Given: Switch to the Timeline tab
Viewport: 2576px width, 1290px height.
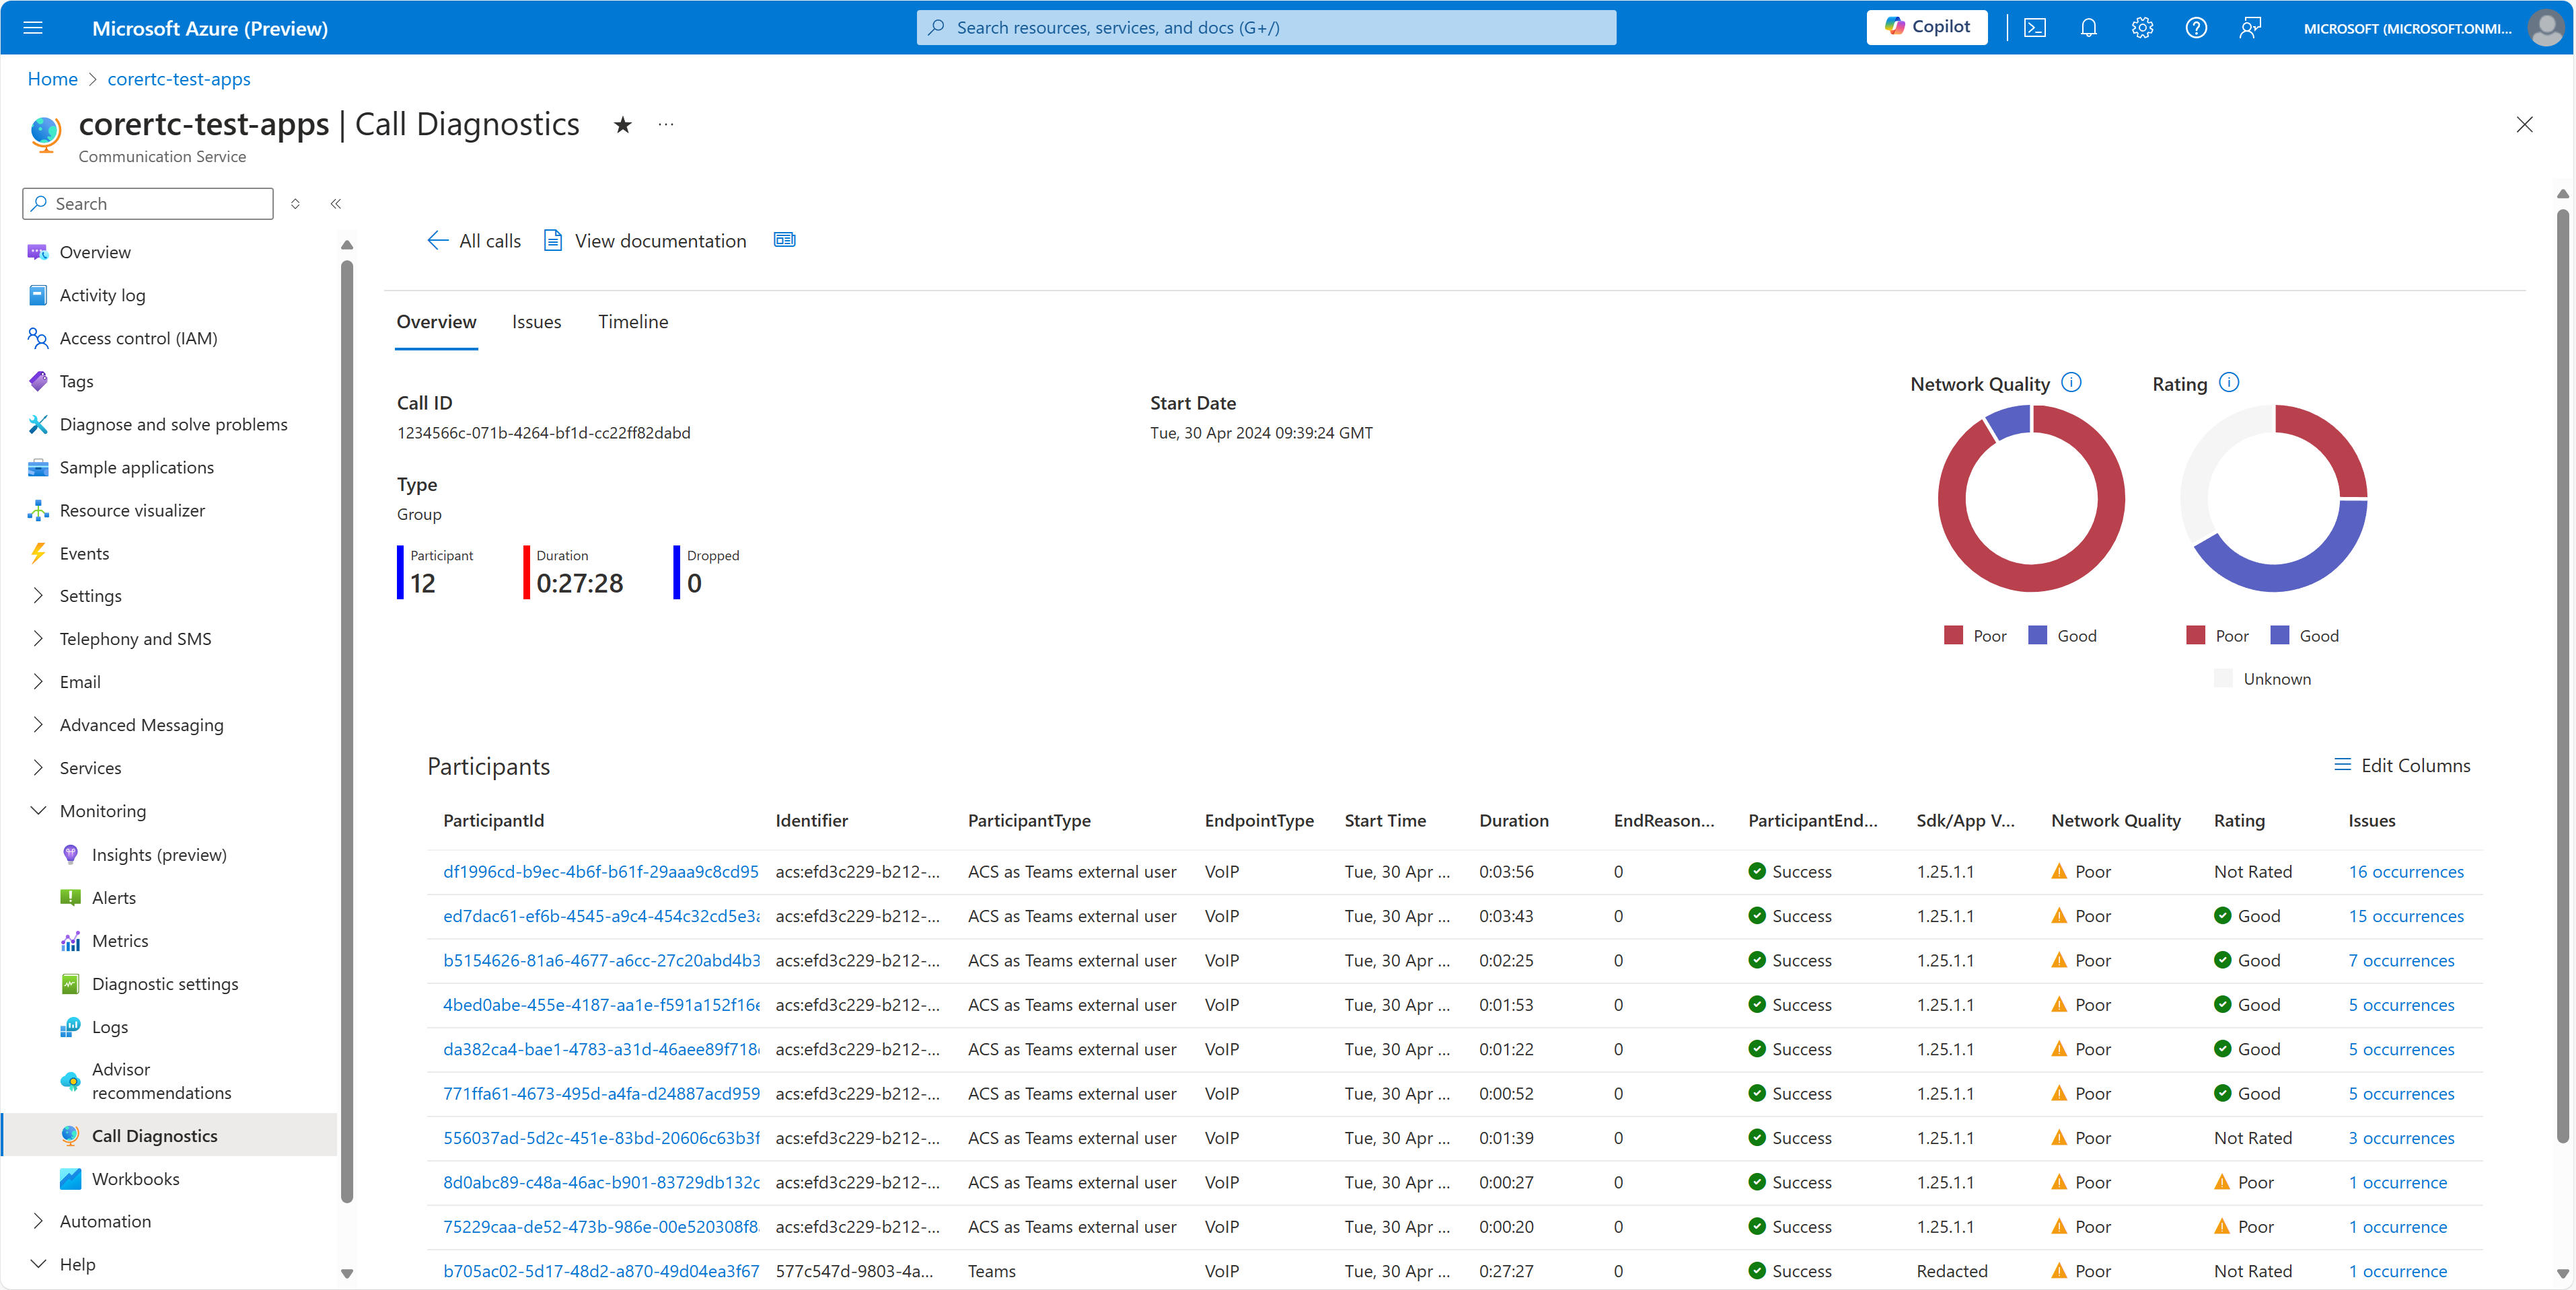Looking at the screenshot, I should [x=633, y=321].
